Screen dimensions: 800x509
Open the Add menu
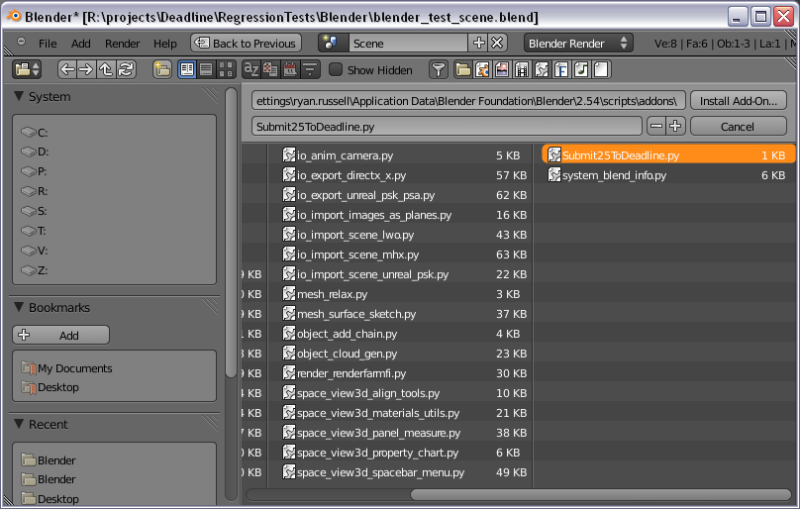pyautogui.click(x=80, y=44)
